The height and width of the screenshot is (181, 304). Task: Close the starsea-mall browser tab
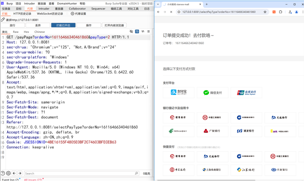click(x=200, y=4)
